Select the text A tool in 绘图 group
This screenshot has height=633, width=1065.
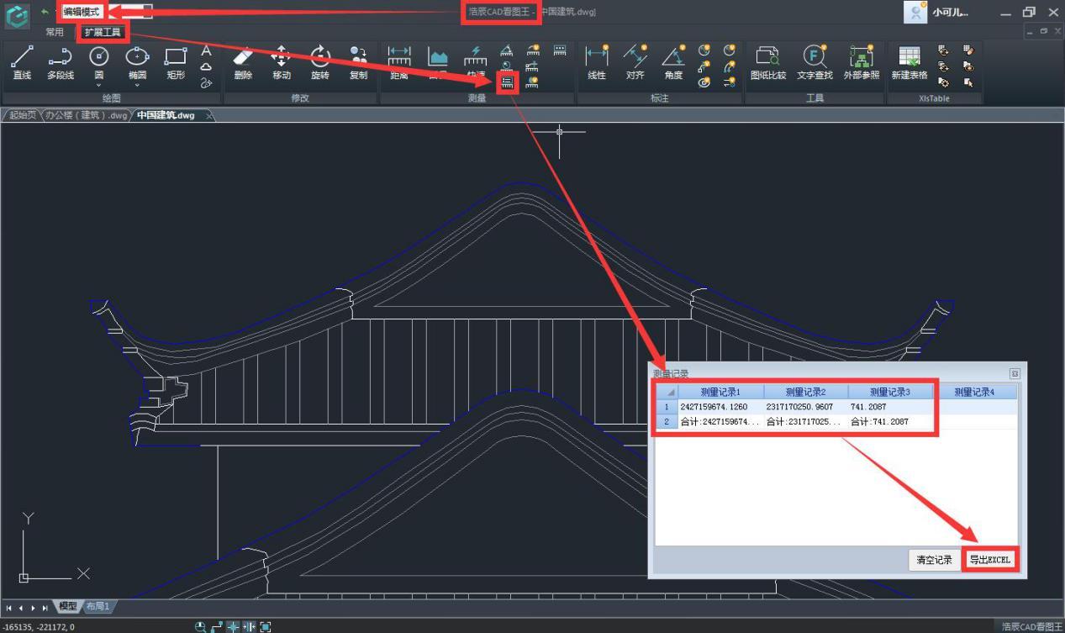[x=206, y=51]
